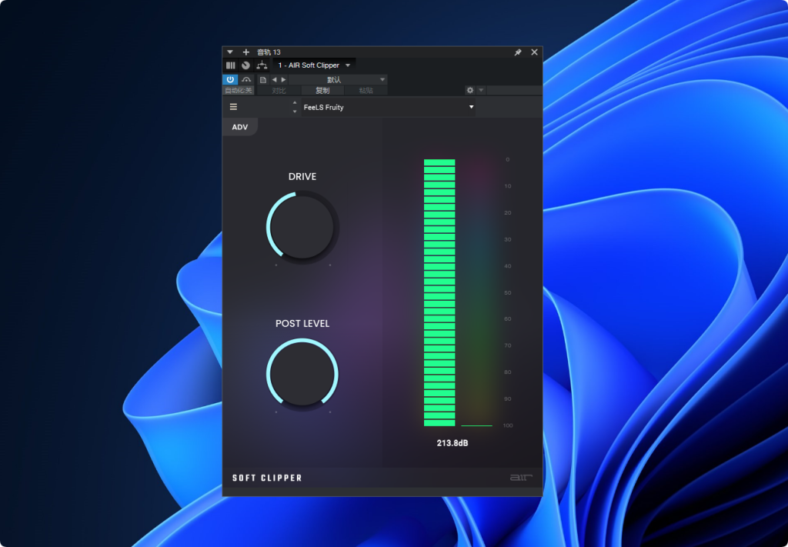Click the three-bars channel editor icon
Viewport: 788px width, 547px height.
231,65
